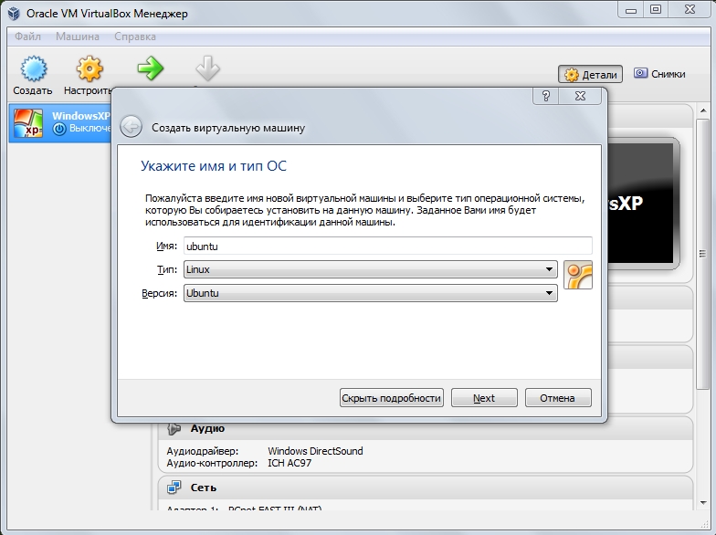Open the Файл menu
This screenshot has height=535, width=716.
[x=27, y=37]
